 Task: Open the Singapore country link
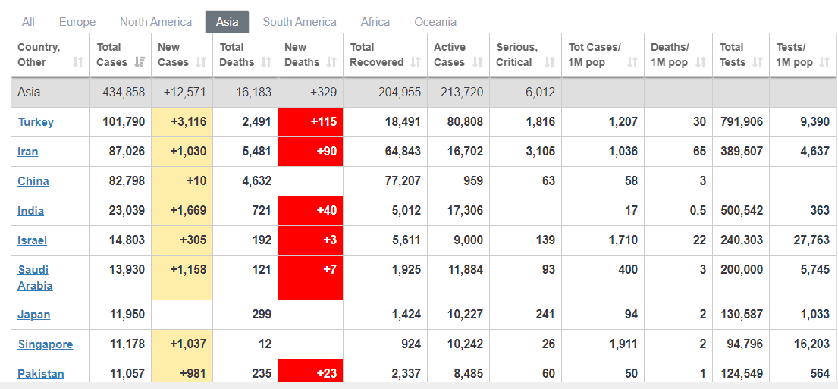click(46, 344)
